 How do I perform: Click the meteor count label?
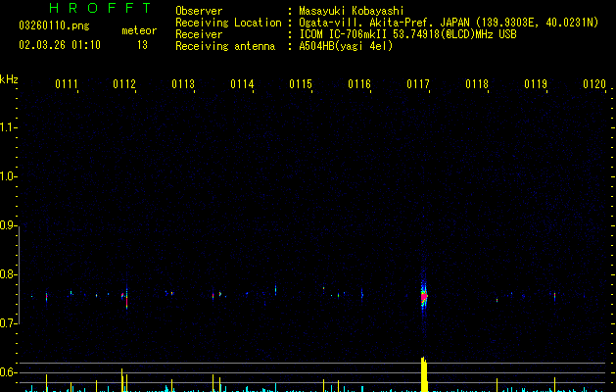point(139,30)
